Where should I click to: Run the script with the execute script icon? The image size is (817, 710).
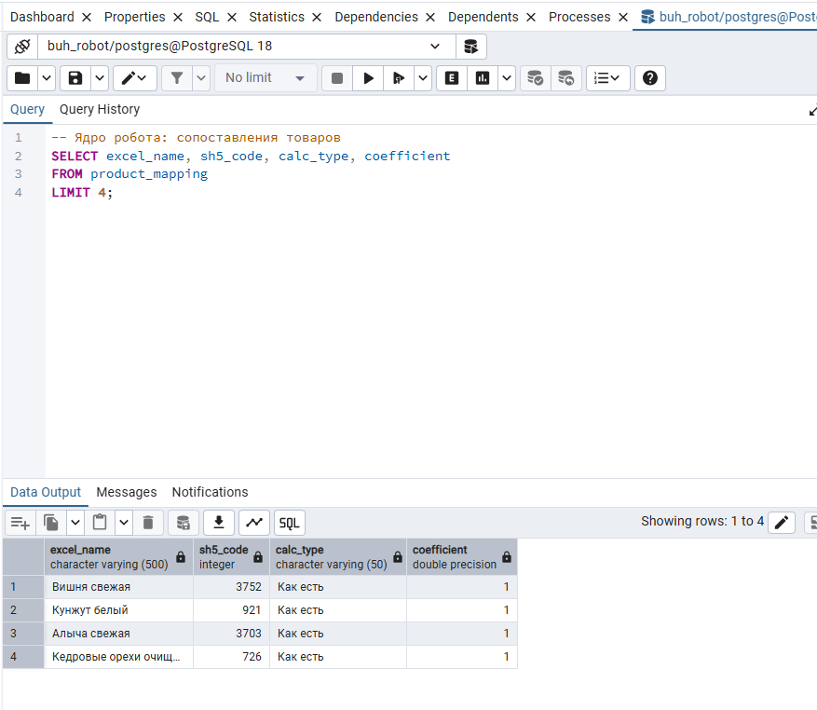click(x=399, y=78)
